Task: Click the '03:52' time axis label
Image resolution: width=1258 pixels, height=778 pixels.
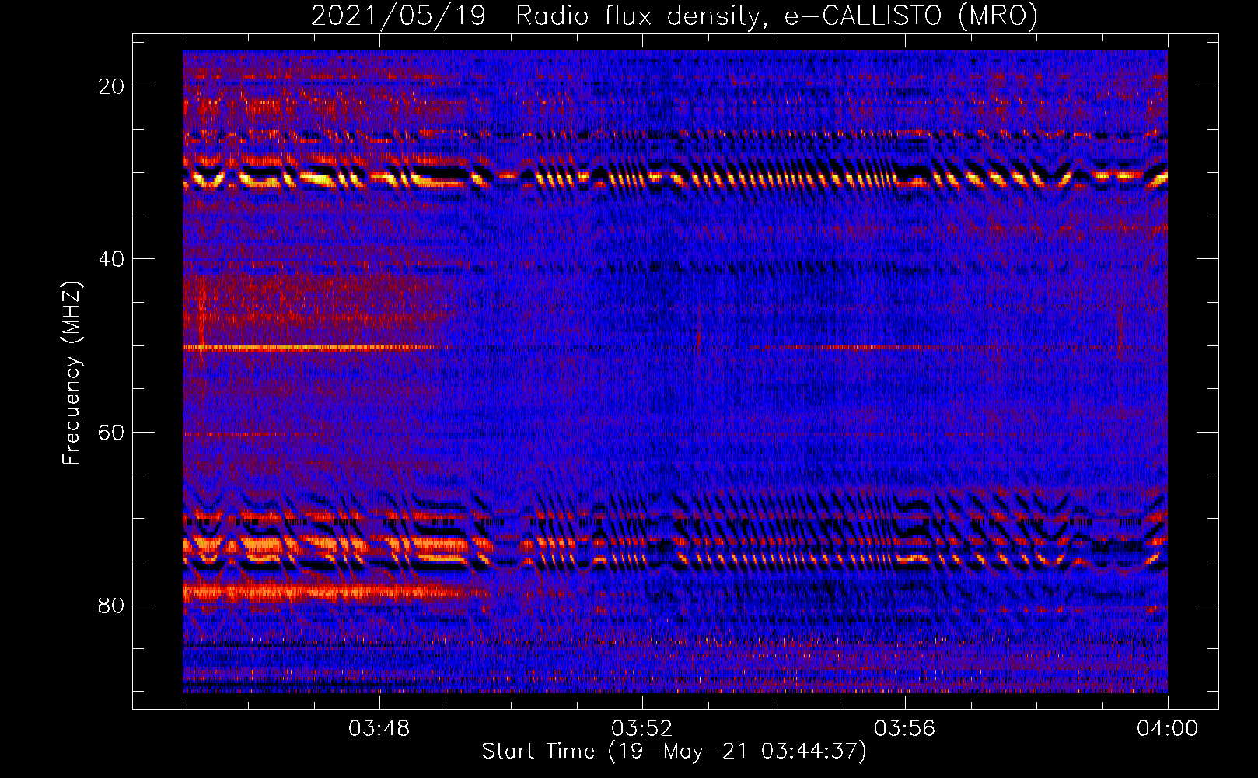Action: click(x=641, y=729)
